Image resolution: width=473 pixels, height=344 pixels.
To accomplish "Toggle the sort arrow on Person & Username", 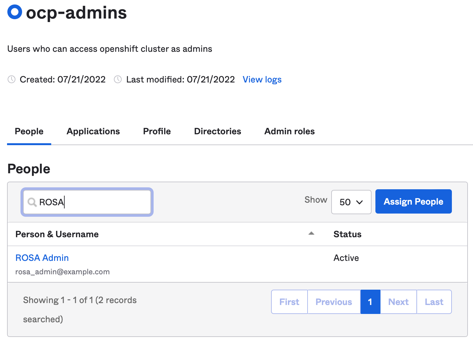I will [x=311, y=234].
